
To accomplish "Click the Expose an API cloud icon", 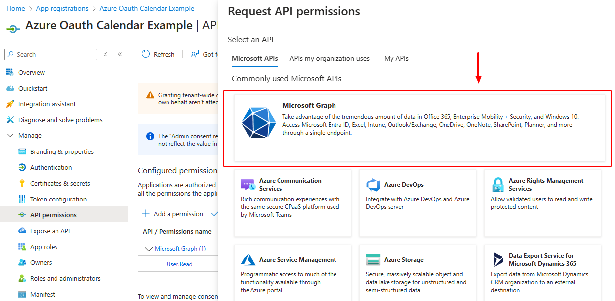I will click(x=22, y=231).
